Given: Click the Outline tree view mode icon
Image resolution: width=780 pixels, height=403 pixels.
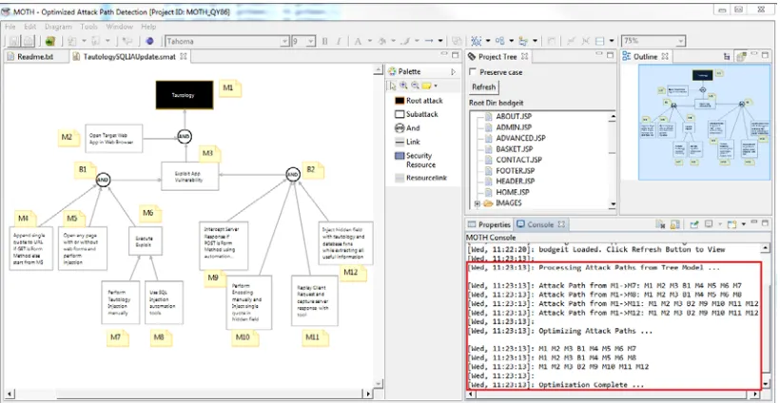Looking at the screenshot, I should pos(727,57).
